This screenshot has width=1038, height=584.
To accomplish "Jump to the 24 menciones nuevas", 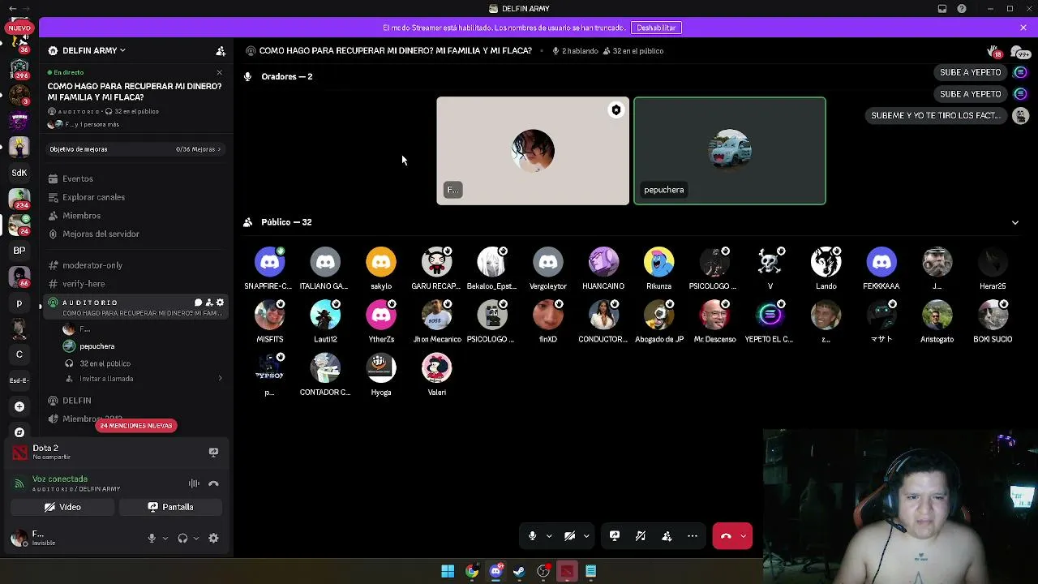I will tap(136, 426).
